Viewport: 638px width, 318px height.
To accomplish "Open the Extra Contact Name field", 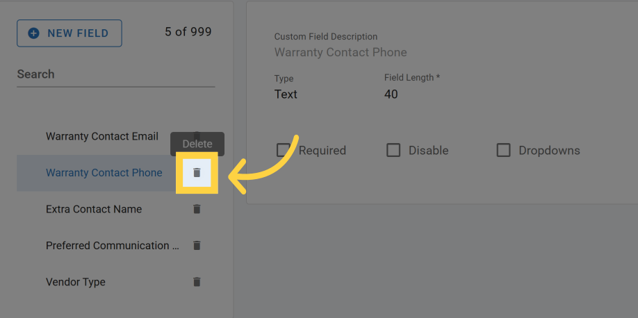I will [94, 209].
